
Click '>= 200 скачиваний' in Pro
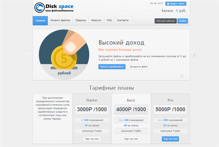pyautogui.click(x=170, y=120)
